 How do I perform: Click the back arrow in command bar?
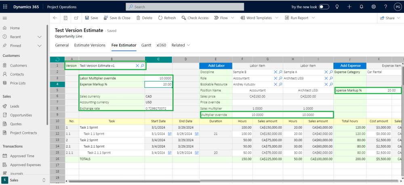(x=55, y=18)
